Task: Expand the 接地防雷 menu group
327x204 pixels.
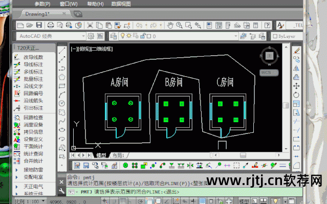Action: click(x=33, y=170)
